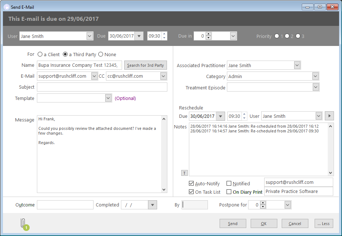This screenshot has height=236, width=342.
Task: Set Priority to 2
Action: (x=287, y=36)
